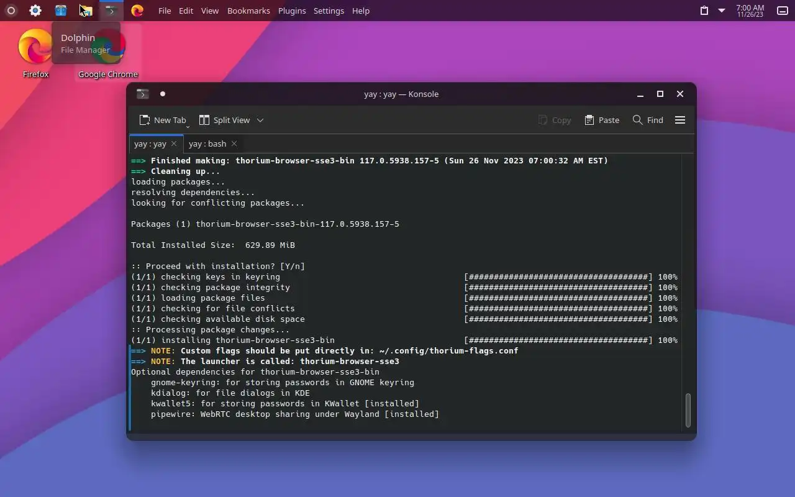Click the 'gnome-keyring' dependency line
Image resolution: width=795 pixels, height=497 pixels.
coord(283,383)
